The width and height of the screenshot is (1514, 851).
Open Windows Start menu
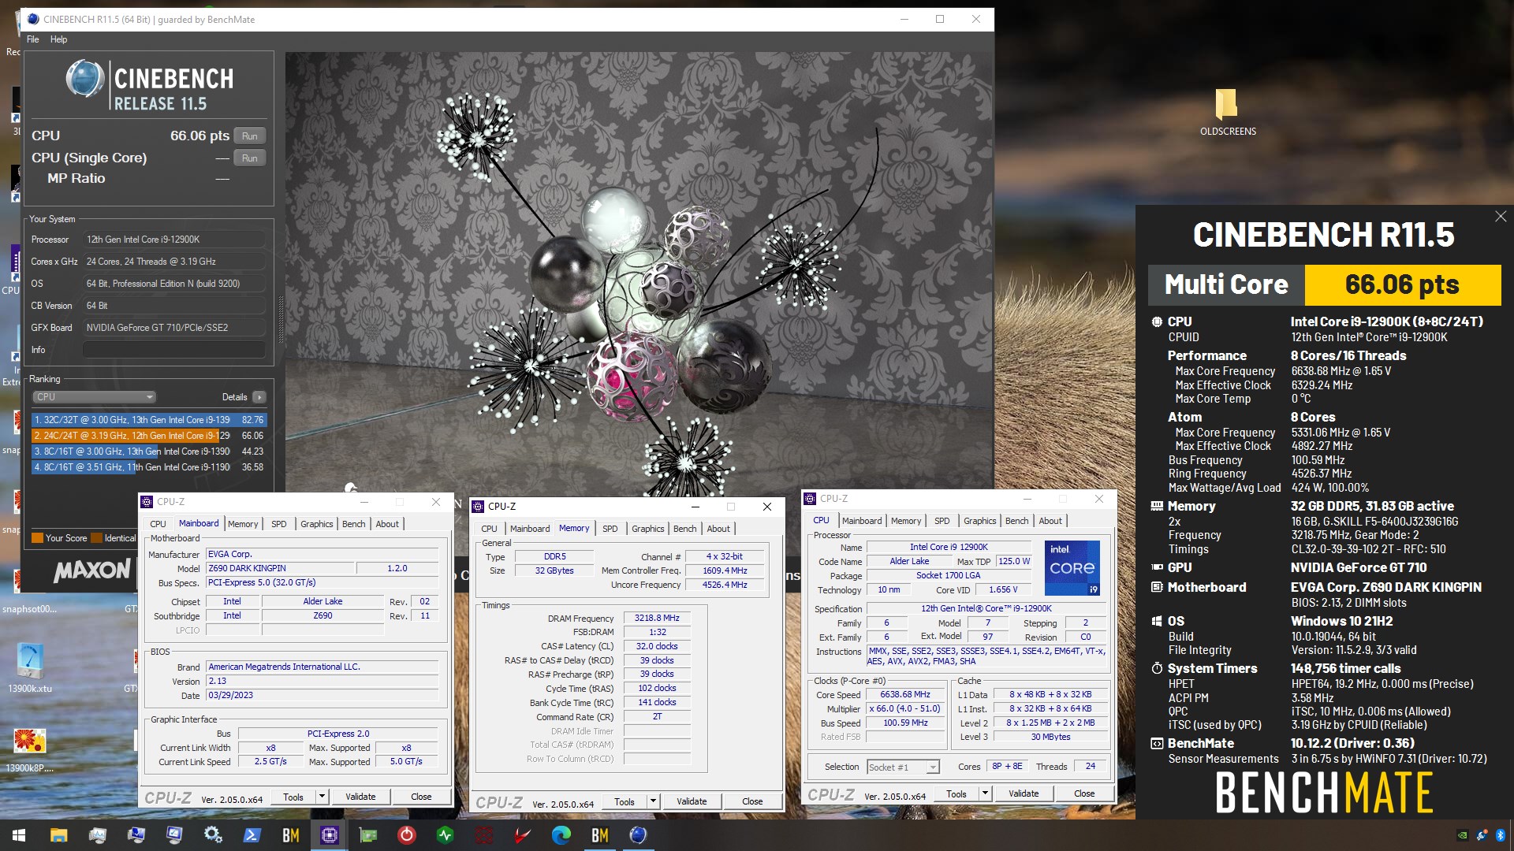pos(19,835)
